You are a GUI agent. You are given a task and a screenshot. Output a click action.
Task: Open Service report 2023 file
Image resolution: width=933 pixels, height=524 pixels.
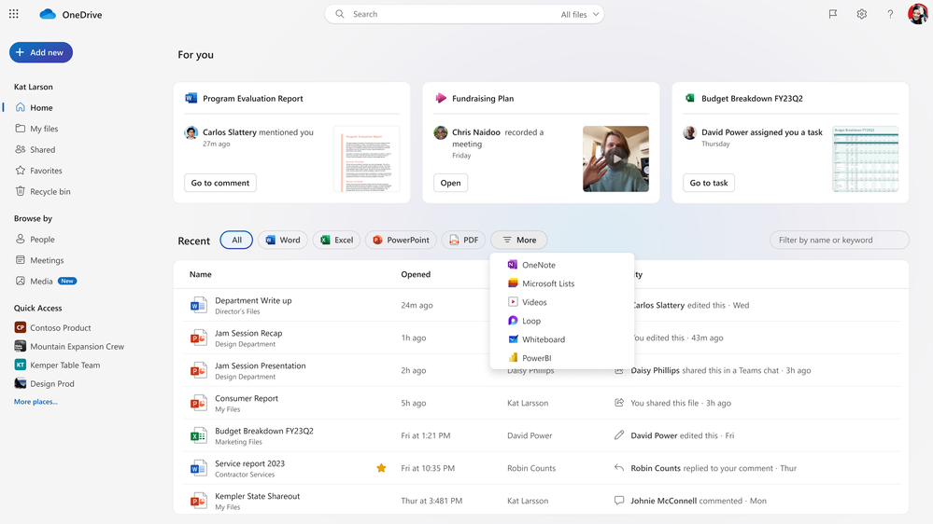coord(250,463)
